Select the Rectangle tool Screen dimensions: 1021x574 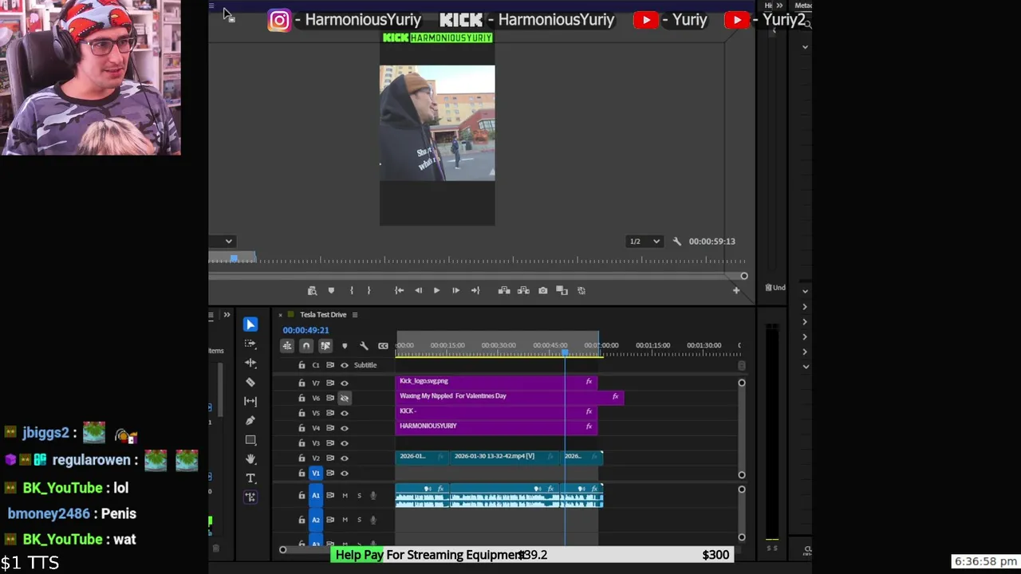tap(250, 439)
